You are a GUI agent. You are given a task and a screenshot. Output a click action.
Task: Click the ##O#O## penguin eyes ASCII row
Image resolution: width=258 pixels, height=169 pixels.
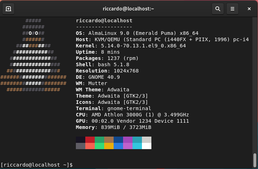pyautogui.click(x=34, y=33)
